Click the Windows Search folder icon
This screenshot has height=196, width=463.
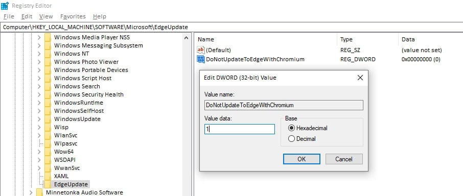[x=48, y=86]
